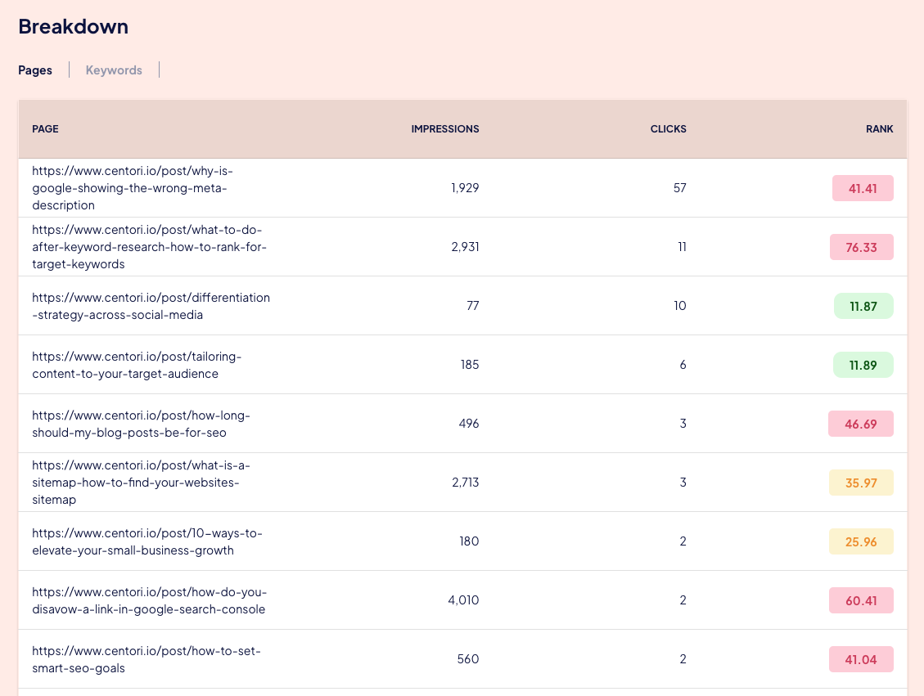Select the yellow 35.97 rank badge
Viewport: 924px width, 696px height.
tap(861, 483)
